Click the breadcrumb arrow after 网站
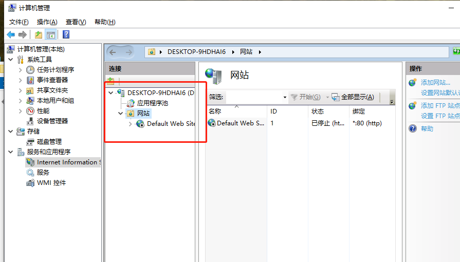 point(260,52)
